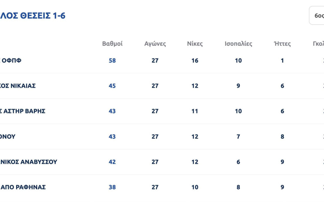Click the partially visible Γκολ column header

[x=319, y=44]
